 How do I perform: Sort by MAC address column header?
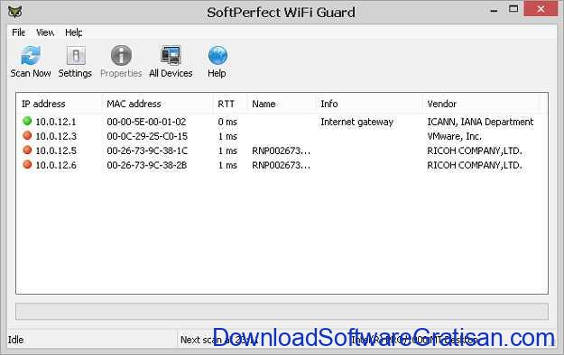tap(134, 104)
